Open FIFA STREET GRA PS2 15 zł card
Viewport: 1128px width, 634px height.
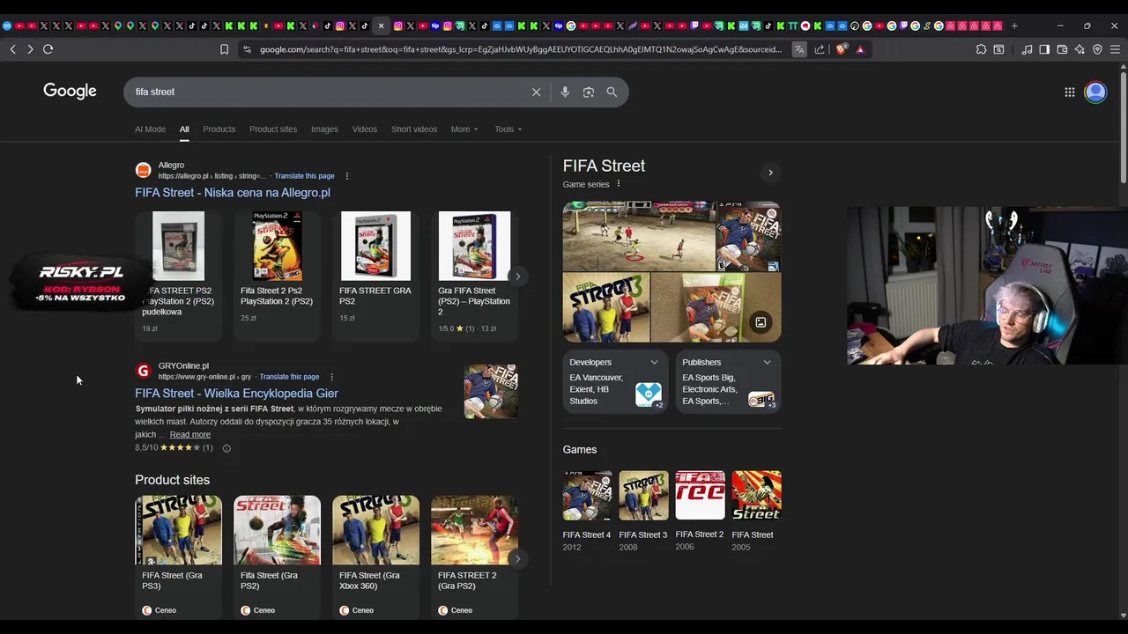(375, 275)
